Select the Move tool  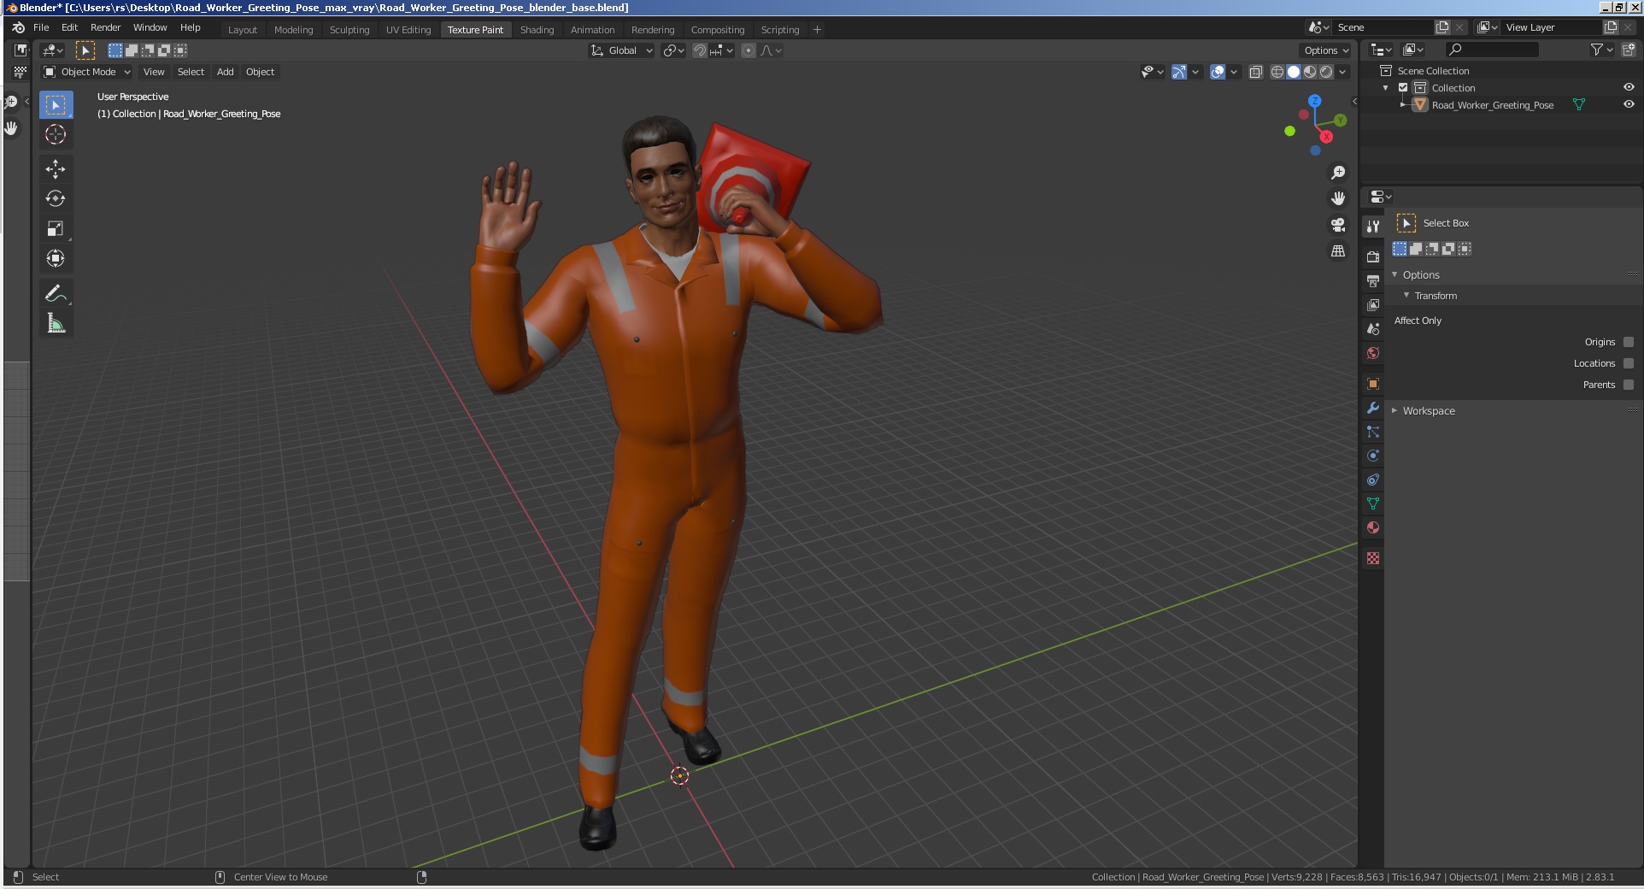(x=56, y=168)
